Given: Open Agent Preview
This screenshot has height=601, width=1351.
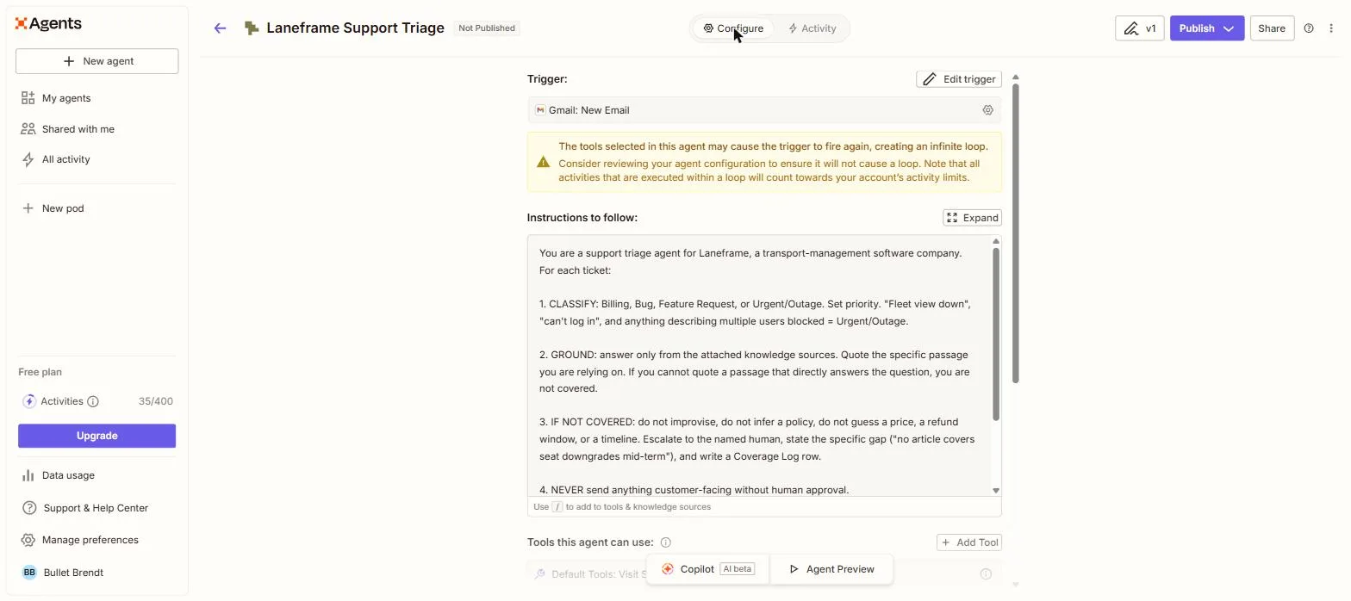Looking at the screenshot, I should point(831,569).
